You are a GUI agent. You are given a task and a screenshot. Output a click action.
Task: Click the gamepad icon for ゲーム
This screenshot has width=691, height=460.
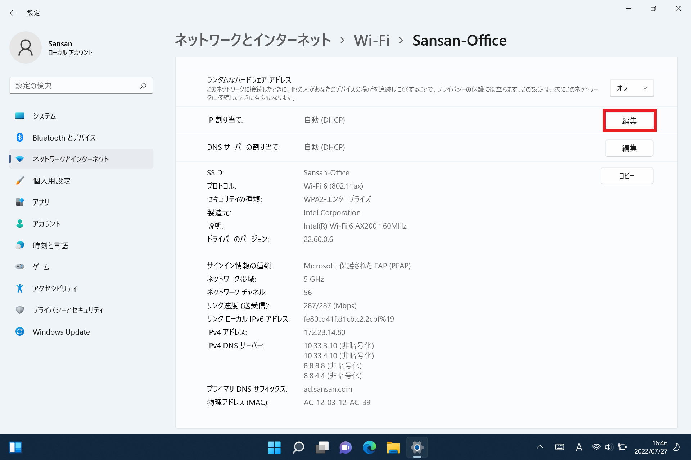(20, 267)
